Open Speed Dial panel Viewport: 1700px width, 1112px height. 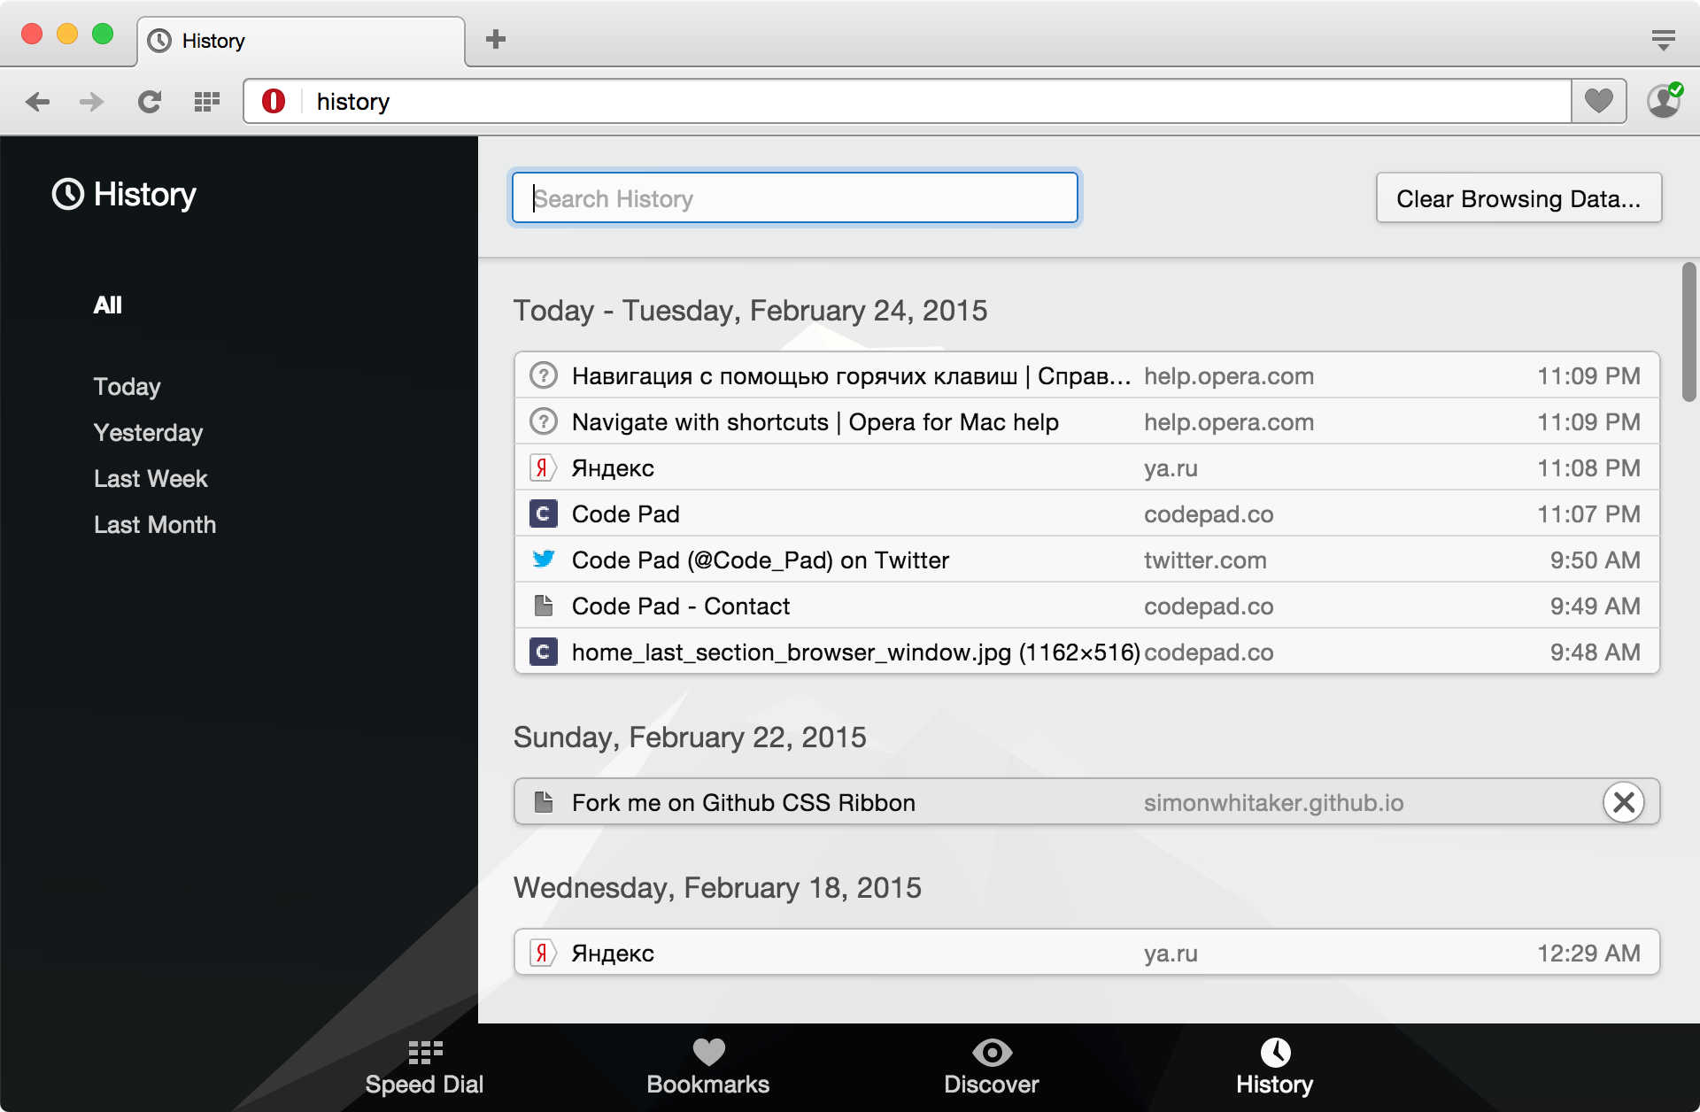tap(426, 1078)
